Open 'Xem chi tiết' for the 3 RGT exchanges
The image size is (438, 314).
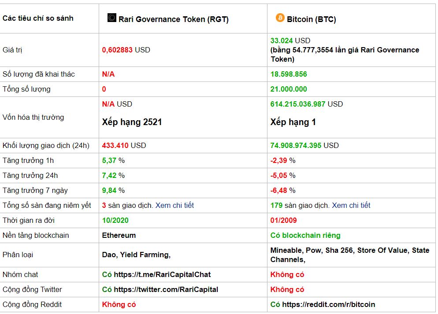(174, 205)
